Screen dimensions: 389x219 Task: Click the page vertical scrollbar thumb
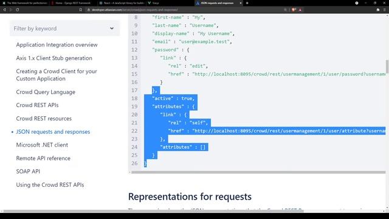(387, 66)
